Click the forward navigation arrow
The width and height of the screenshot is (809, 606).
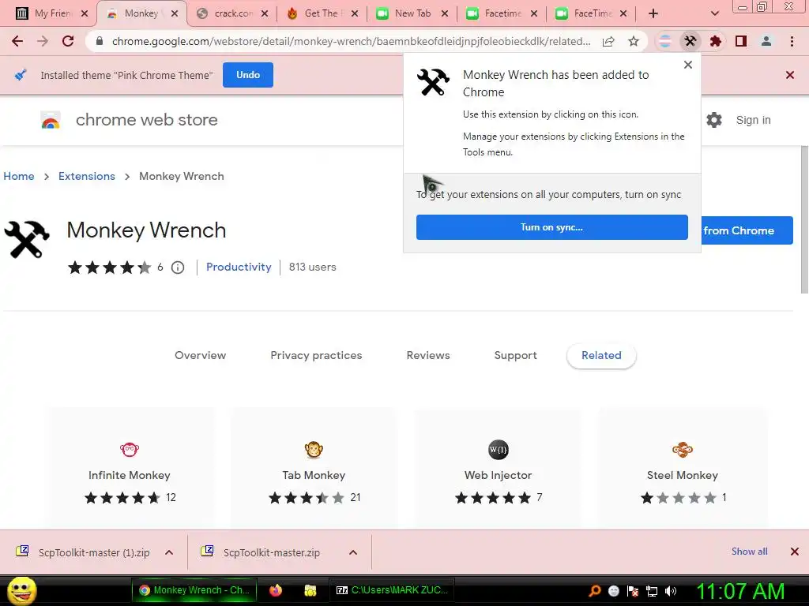click(x=43, y=41)
